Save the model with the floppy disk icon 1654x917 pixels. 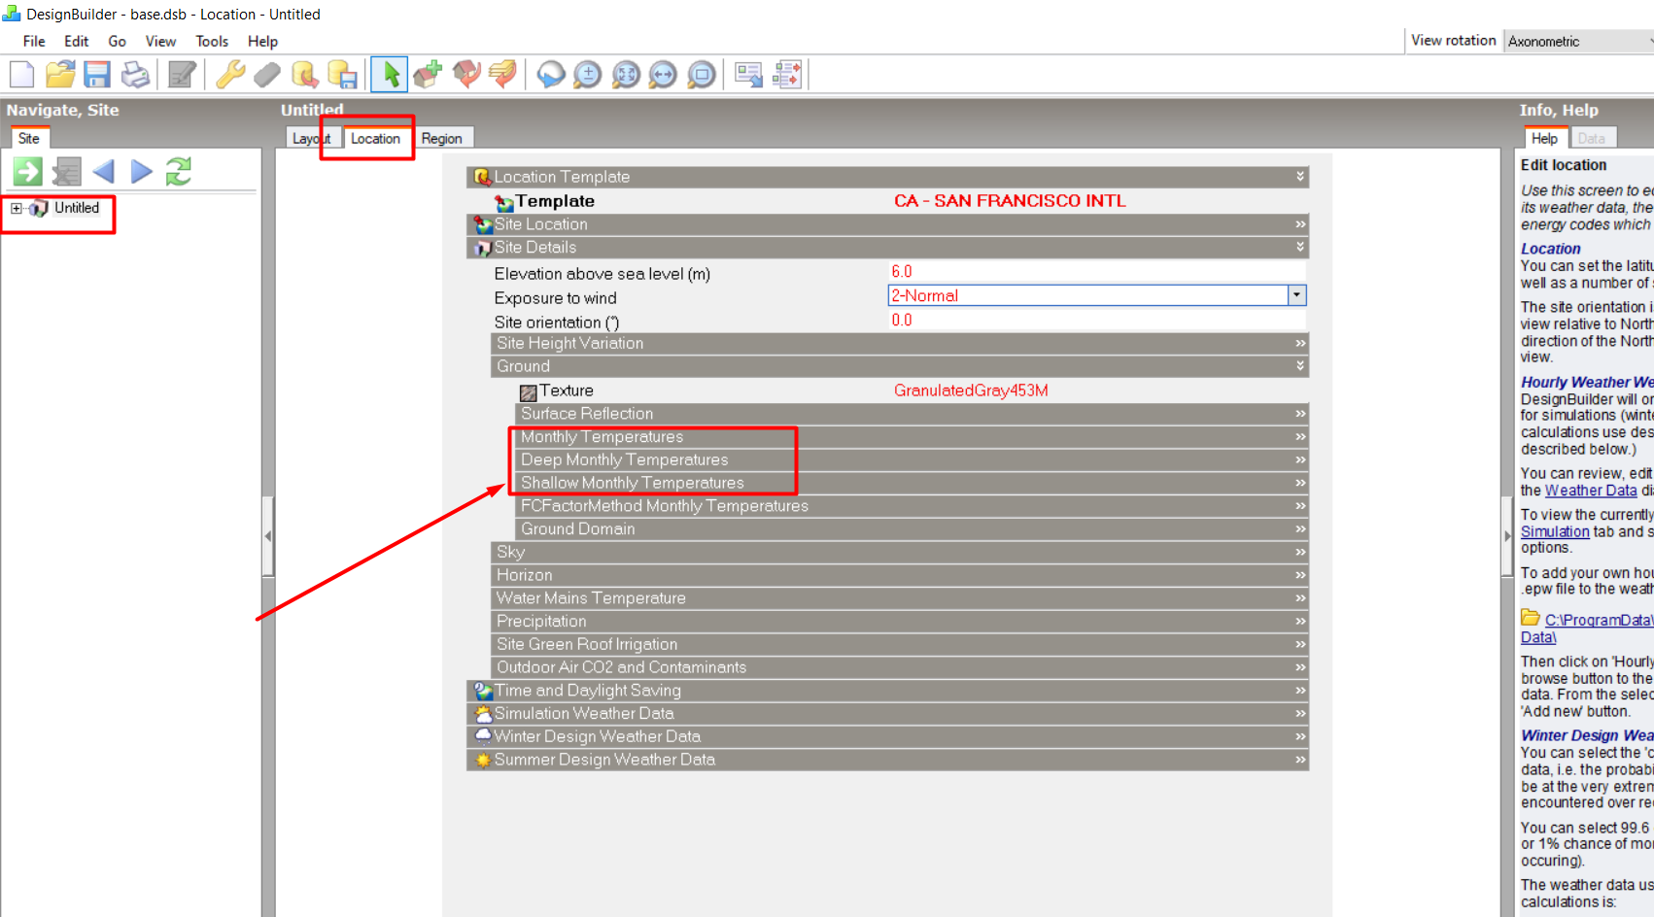pyautogui.click(x=97, y=75)
